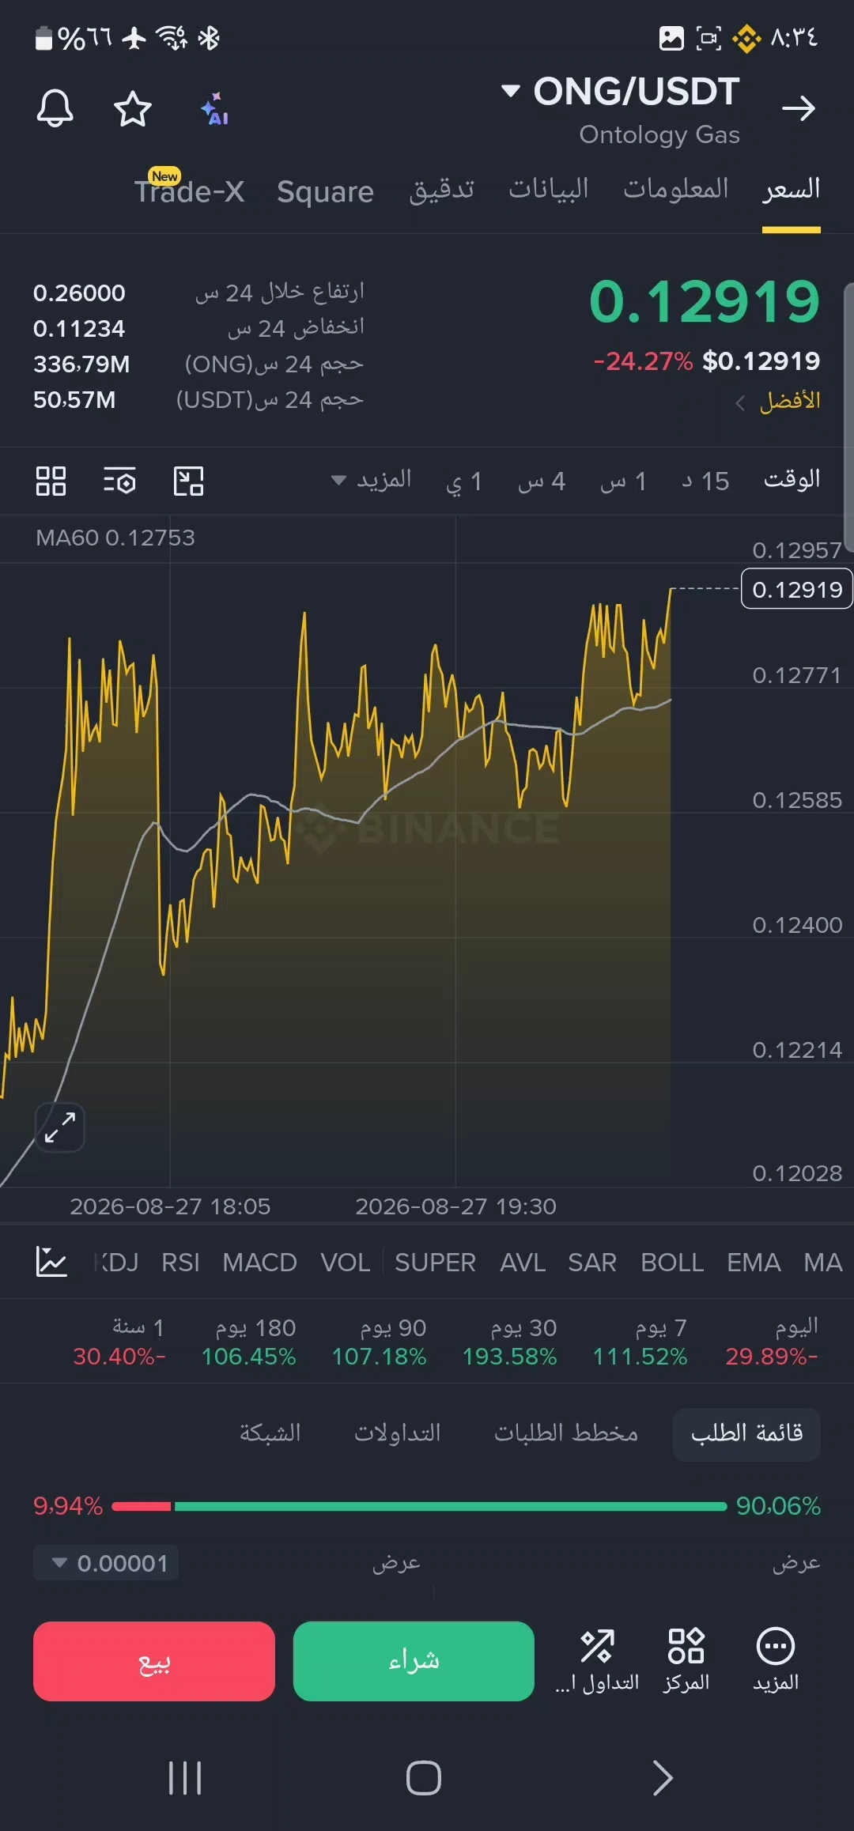Viewport: 854px width, 1831px height.
Task: Tap the MA60 0.12753 indicator label
Action: coord(115,538)
